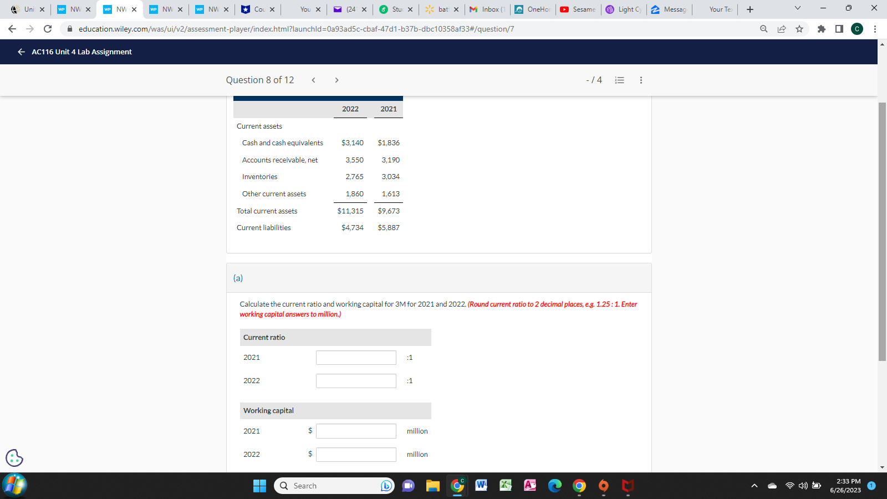887x499 pixels.
Task: Open the Chrome three-dot menu
Action: pos(875,29)
